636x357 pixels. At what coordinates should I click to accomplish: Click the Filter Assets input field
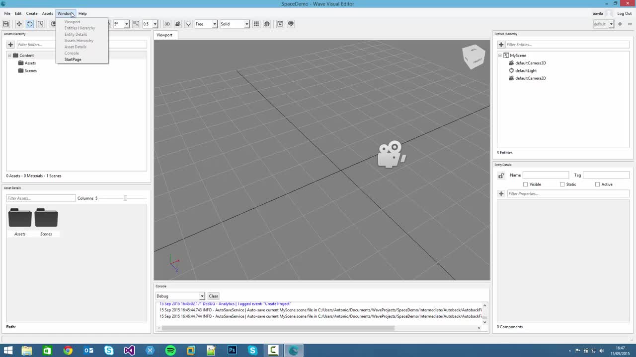click(41, 198)
